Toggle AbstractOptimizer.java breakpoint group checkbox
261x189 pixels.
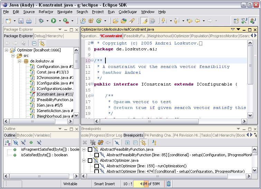click(x=90, y=161)
